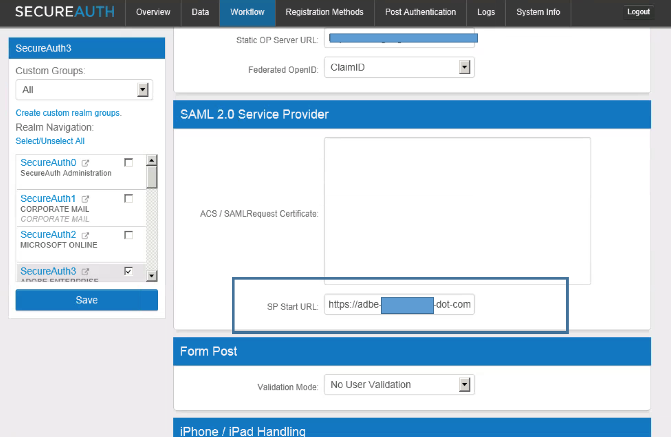The image size is (671, 437).
Task: Click the Logout button
Action: 638,12
